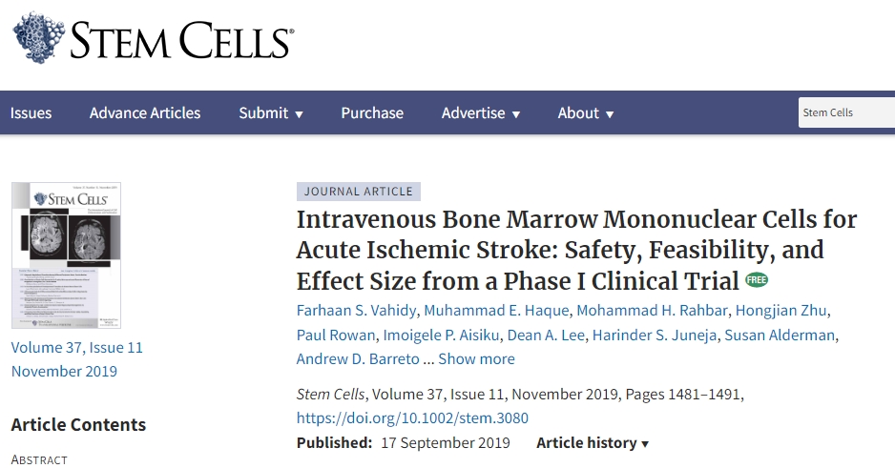Jump to the Abstract section
This screenshot has width=895, height=468.
click(x=39, y=459)
